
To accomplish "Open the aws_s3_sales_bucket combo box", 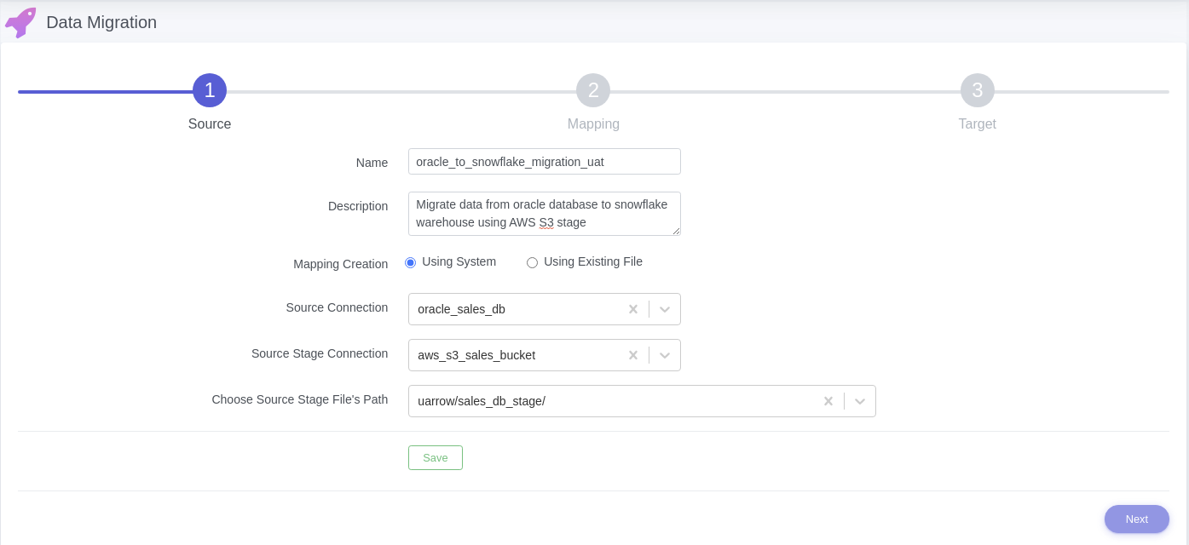I will tap(545, 355).
